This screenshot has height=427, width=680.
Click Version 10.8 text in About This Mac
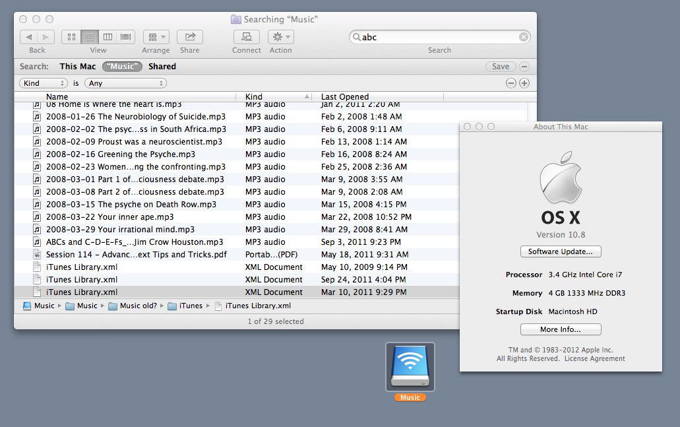coord(561,235)
